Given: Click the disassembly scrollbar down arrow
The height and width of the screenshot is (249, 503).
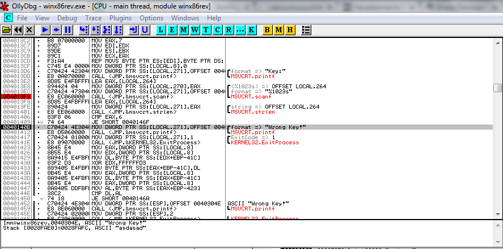Looking at the screenshot, I should (497, 214).
